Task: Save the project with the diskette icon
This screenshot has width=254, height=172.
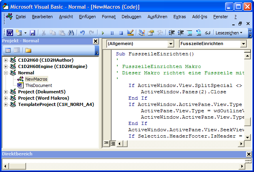Action: 32,33
